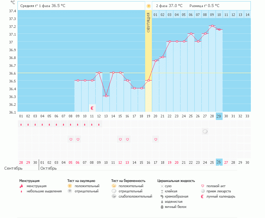This screenshot has height=218, width=265.
Task: Click the 'слабоположительный' pregnancy test legend icon
Action: click(x=114, y=196)
